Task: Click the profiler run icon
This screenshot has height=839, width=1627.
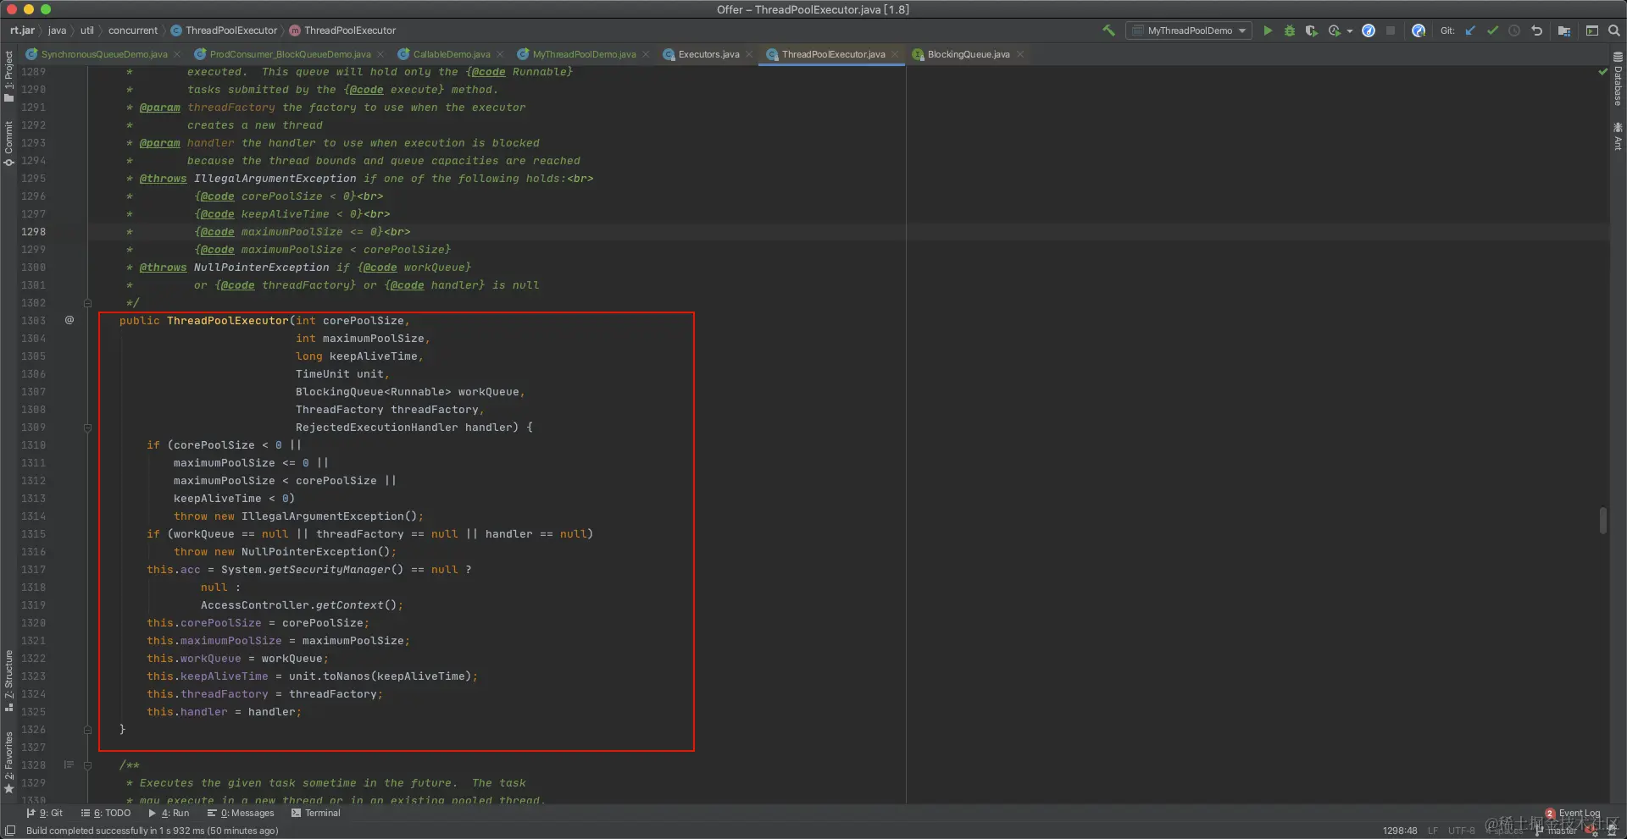Action: pyautogui.click(x=1335, y=30)
